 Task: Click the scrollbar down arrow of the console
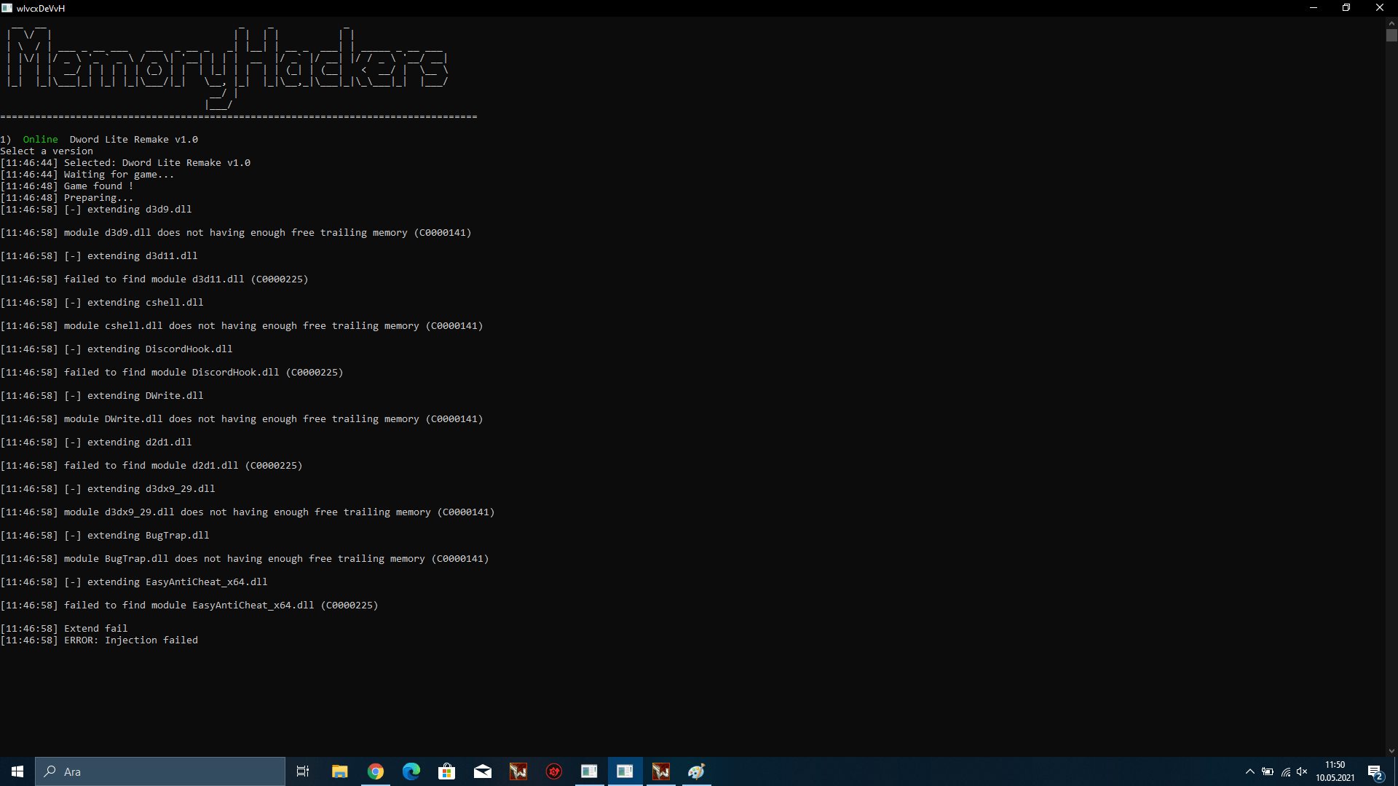[1391, 751]
